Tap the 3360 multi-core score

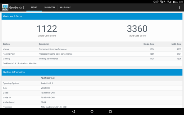pos(137,29)
